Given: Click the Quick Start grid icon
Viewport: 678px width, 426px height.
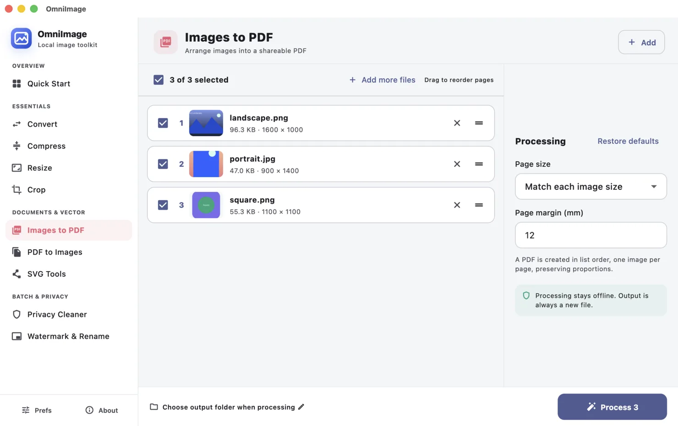Looking at the screenshot, I should (x=16, y=83).
